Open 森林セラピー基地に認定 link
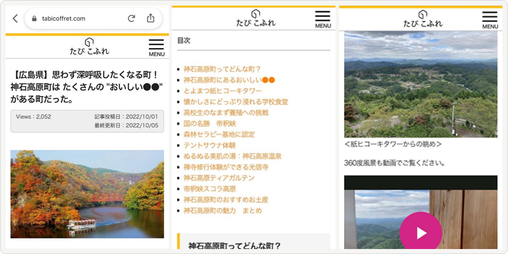The width and height of the screenshot is (508, 254). 219,134
